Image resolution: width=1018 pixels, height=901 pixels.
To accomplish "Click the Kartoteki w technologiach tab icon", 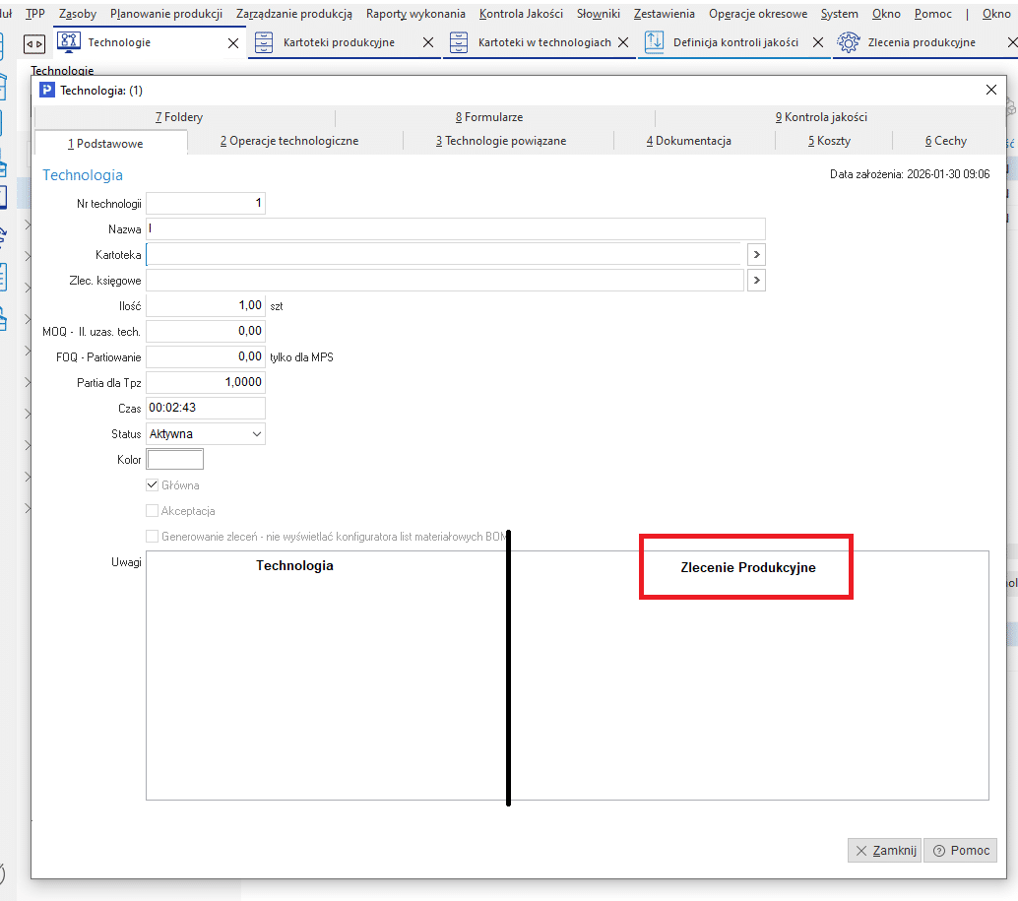I will click(x=459, y=42).
